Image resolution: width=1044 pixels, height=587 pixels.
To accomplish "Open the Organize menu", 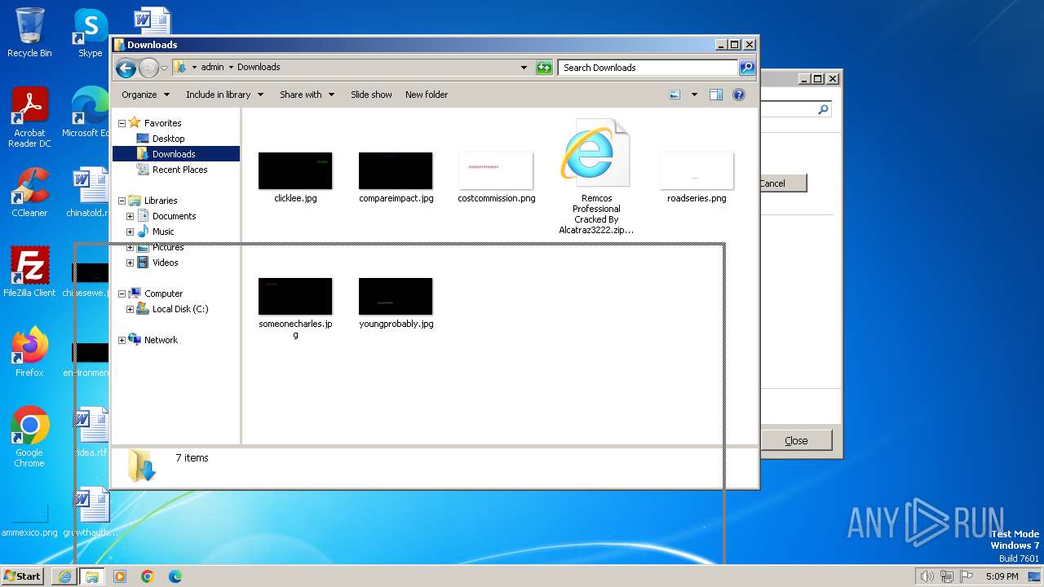I will point(145,95).
